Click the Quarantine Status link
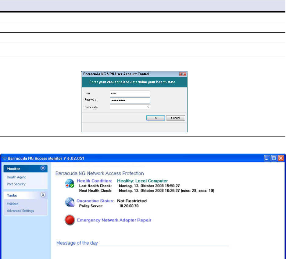The image size is (286, 259). click(x=95, y=201)
